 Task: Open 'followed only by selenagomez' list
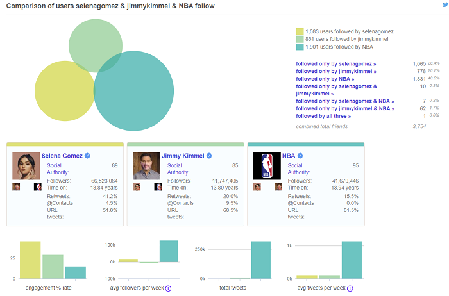click(x=336, y=64)
